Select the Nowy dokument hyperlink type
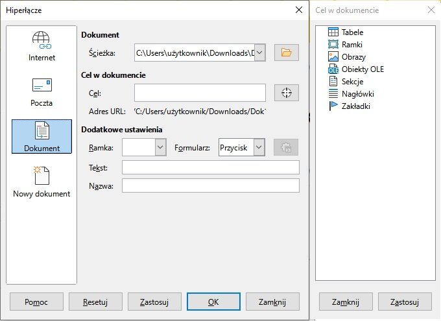Screen dimensions: 441x321 (42, 182)
